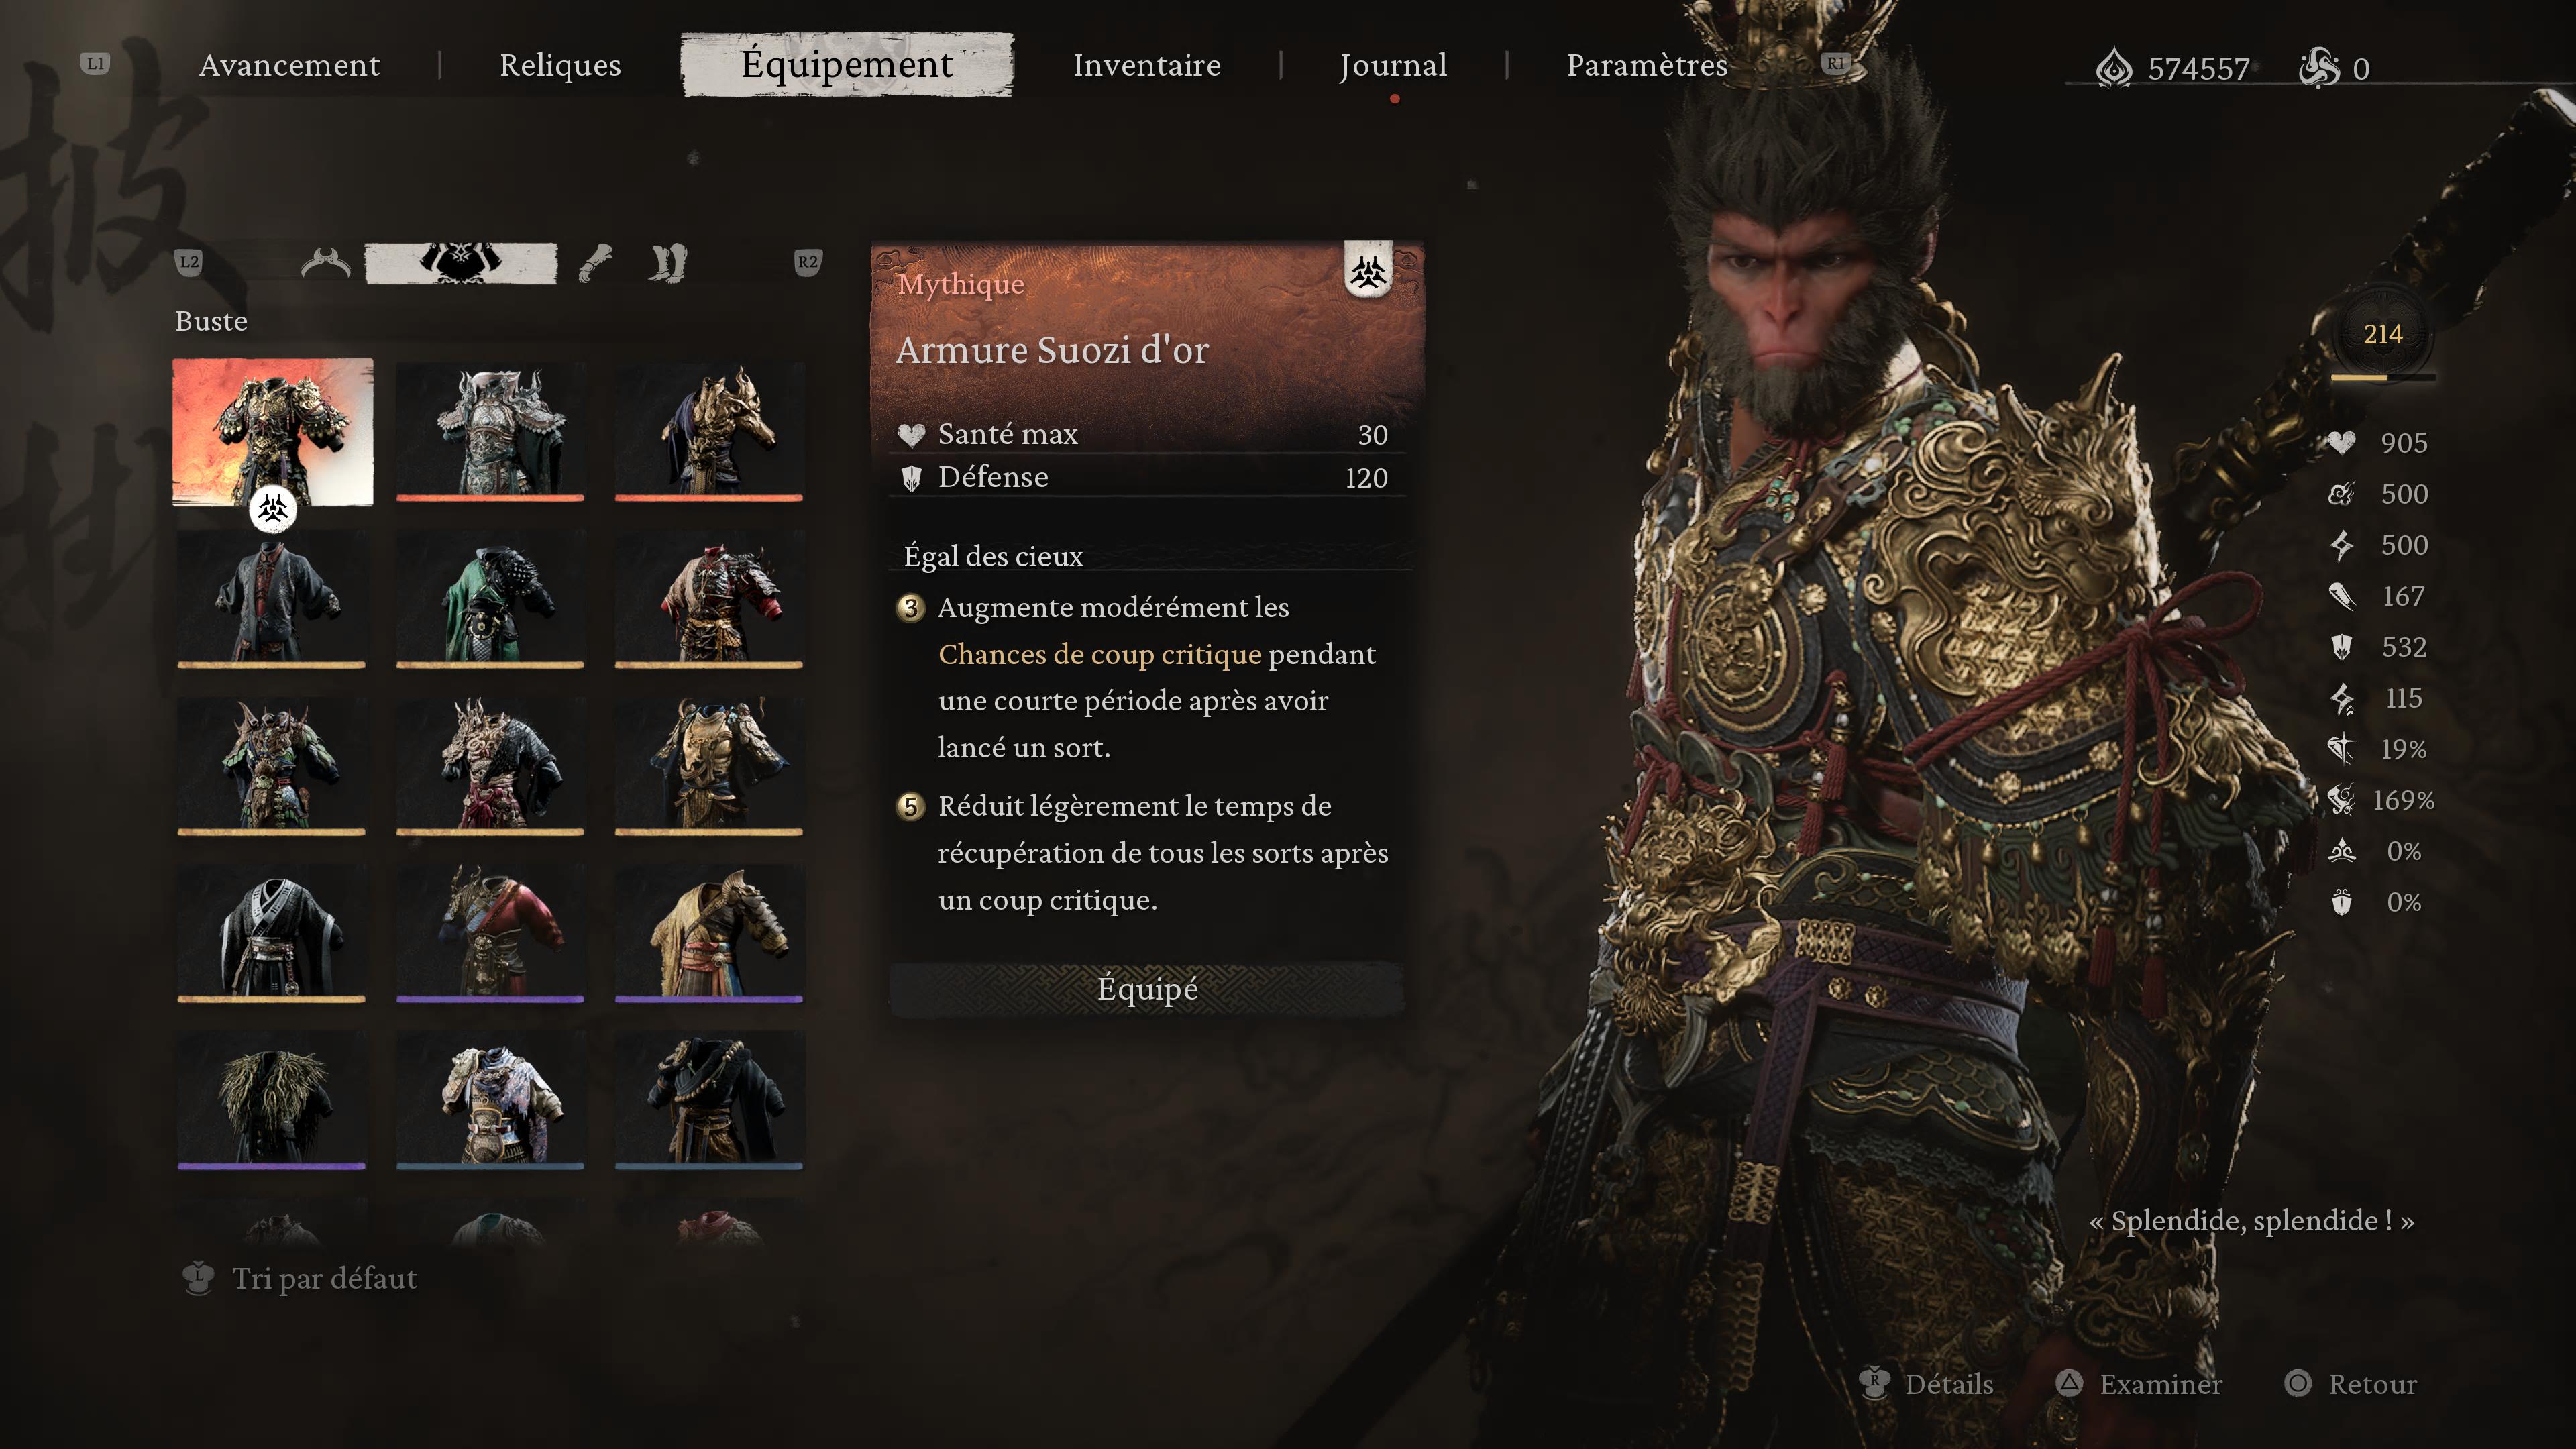This screenshot has width=2576, height=1449.
Task: Select the green robe armor thumbnail
Action: pyautogui.click(x=490, y=599)
